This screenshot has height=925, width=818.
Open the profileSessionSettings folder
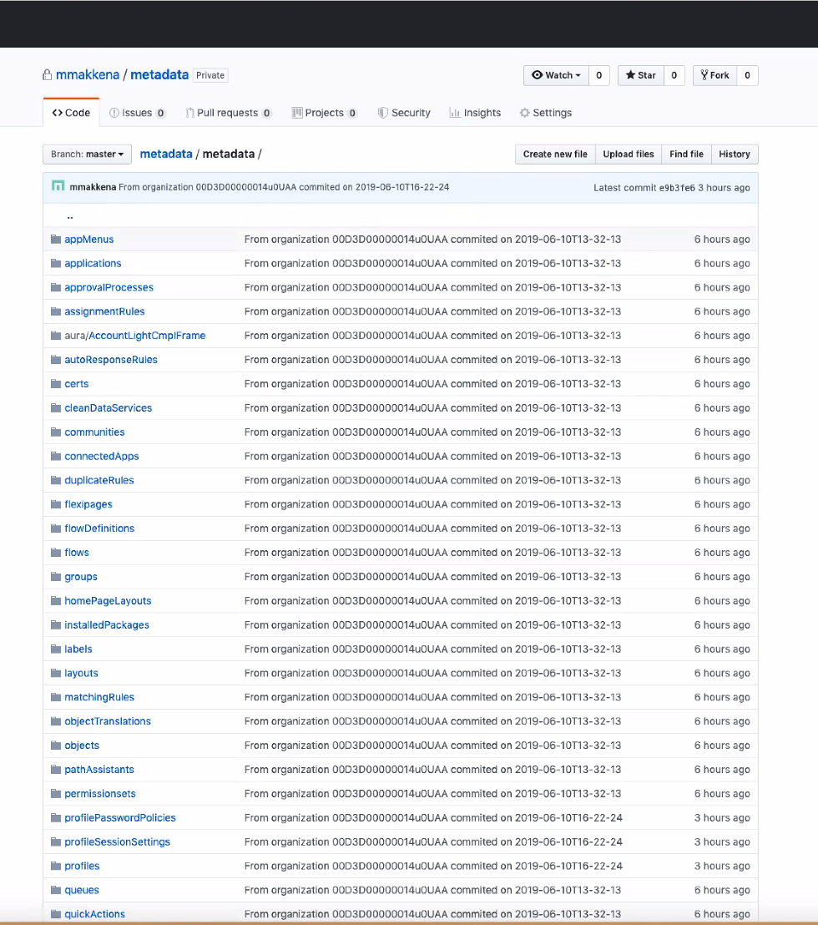(x=117, y=842)
